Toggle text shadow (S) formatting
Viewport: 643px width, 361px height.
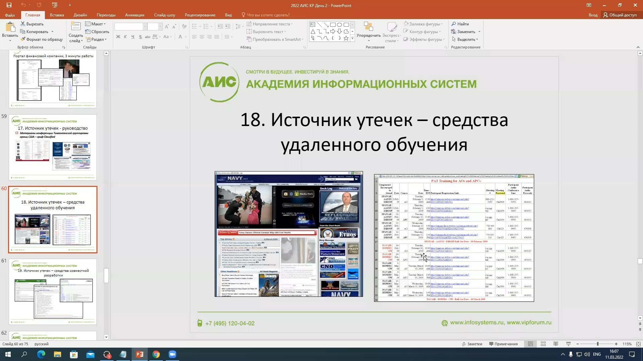coord(140,37)
